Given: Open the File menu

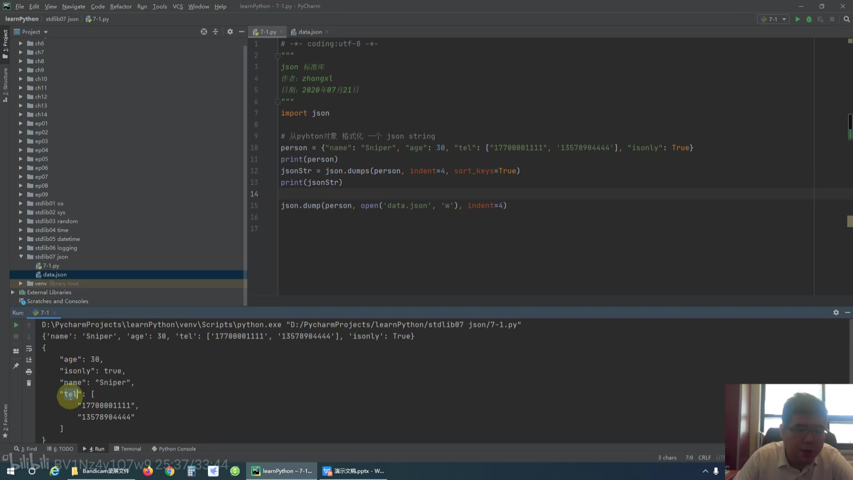Looking at the screenshot, I should pyautogui.click(x=20, y=6).
